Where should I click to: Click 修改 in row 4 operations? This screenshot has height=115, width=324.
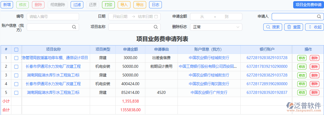(302, 84)
